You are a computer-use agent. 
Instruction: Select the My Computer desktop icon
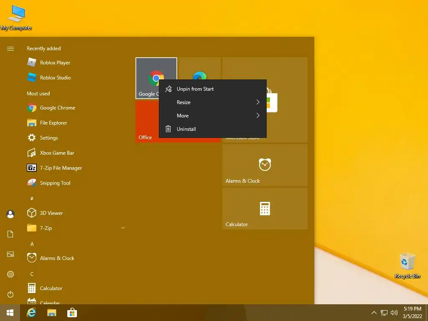(x=16, y=18)
